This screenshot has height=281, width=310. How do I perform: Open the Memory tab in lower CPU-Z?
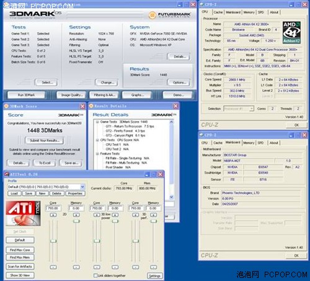[x=249, y=143]
